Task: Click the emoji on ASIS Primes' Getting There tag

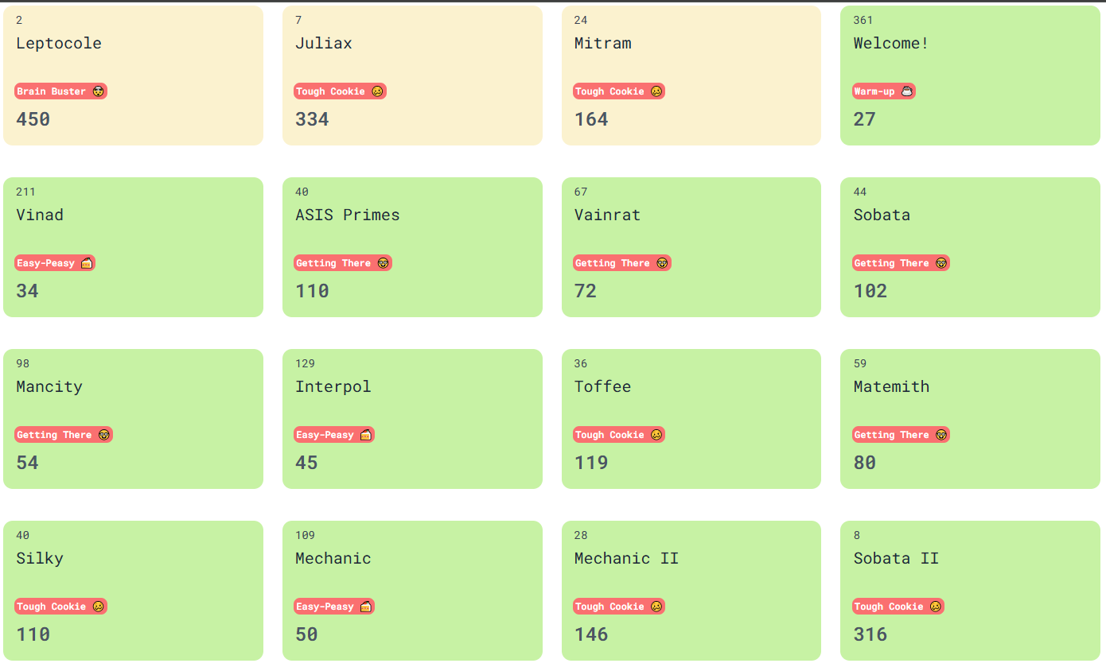Action: [384, 263]
